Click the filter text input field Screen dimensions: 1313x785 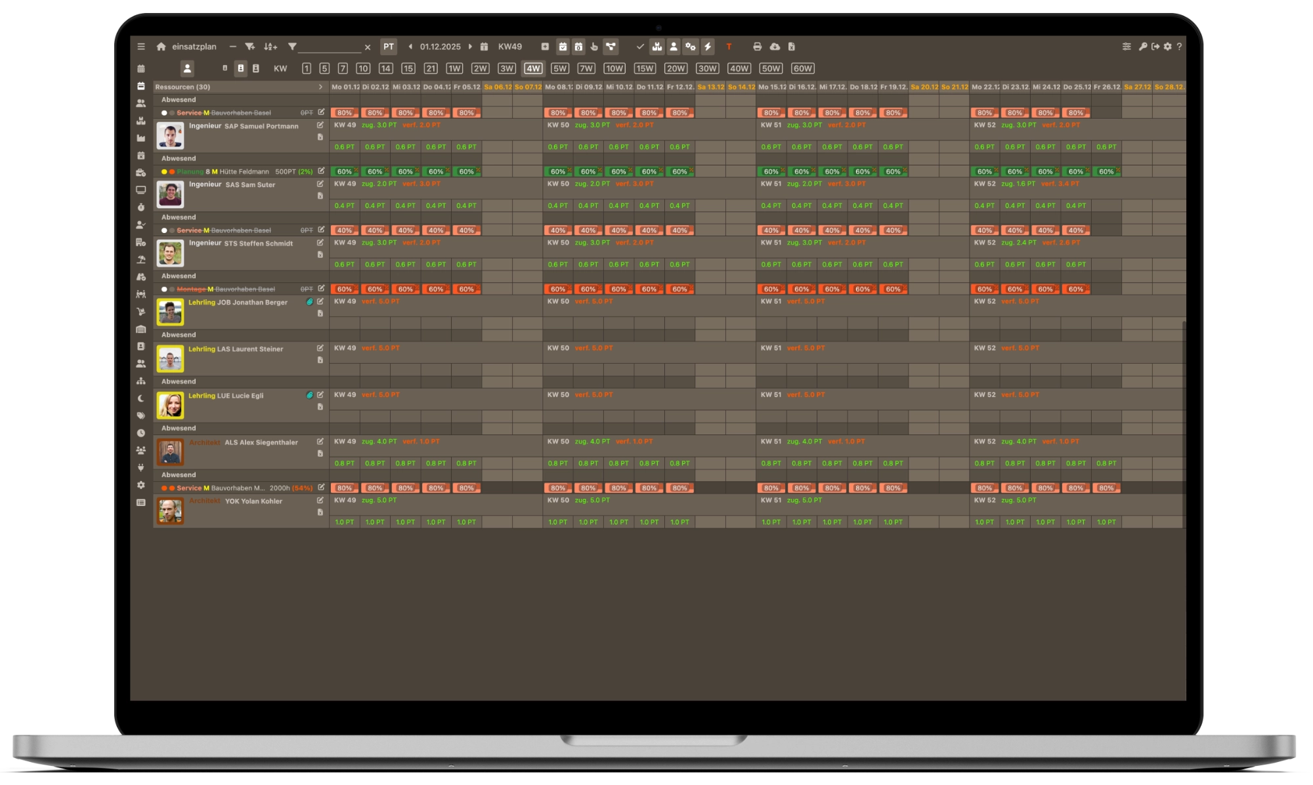point(330,47)
